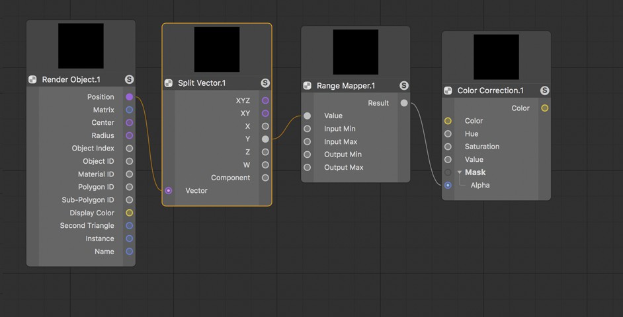Click the Split Vector.1 node title
Viewport: 623px width, 317px height.
202,83
